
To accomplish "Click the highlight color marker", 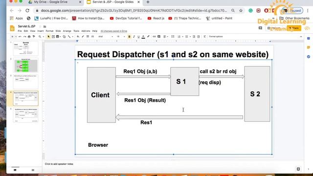I will click(148, 37).
